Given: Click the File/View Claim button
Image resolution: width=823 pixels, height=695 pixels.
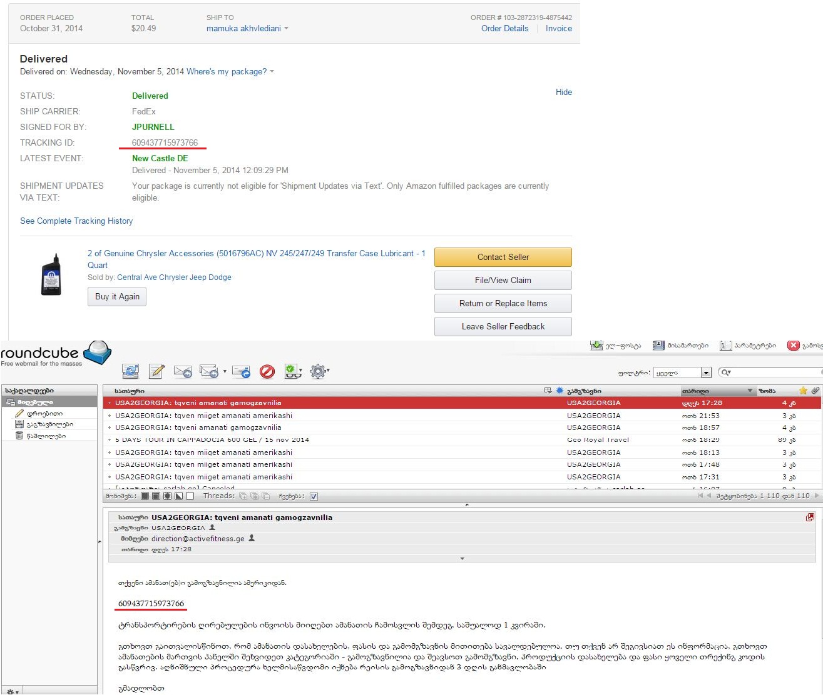Looking at the screenshot, I should pos(503,281).
